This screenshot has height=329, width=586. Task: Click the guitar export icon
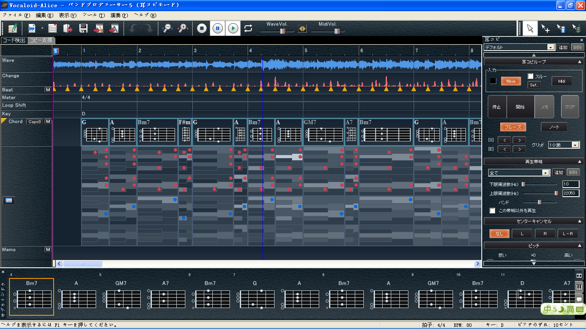point(99,29)
